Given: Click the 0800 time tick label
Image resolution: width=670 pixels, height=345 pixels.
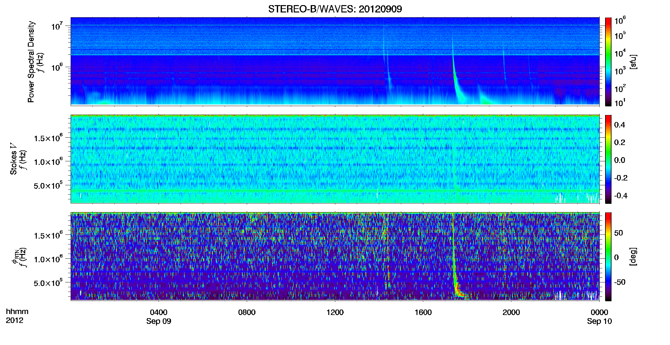Looking at the screenshot, I should [x=247, y=312].
